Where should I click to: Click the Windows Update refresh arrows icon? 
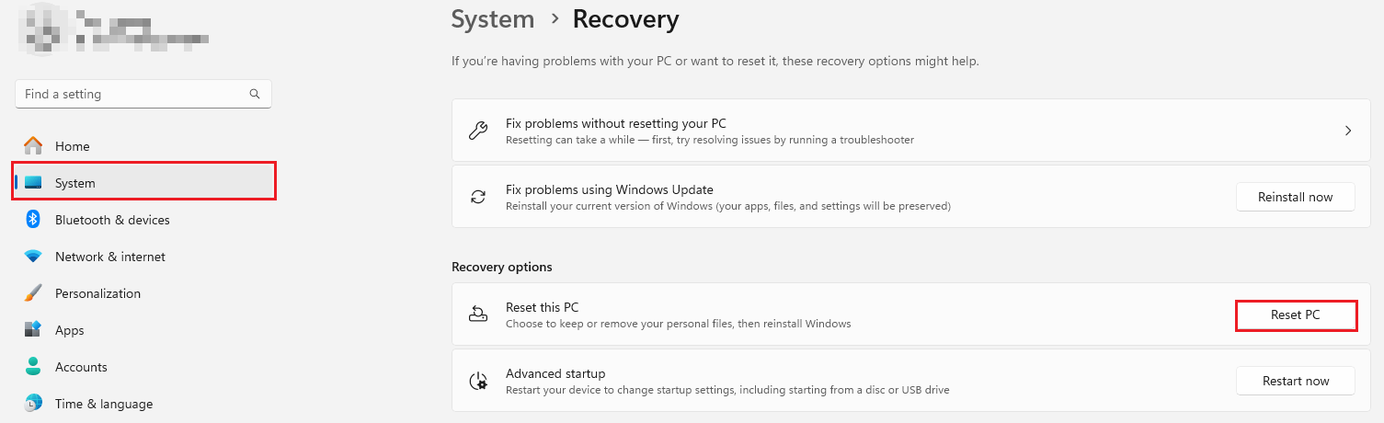click(x=478, y=197)
